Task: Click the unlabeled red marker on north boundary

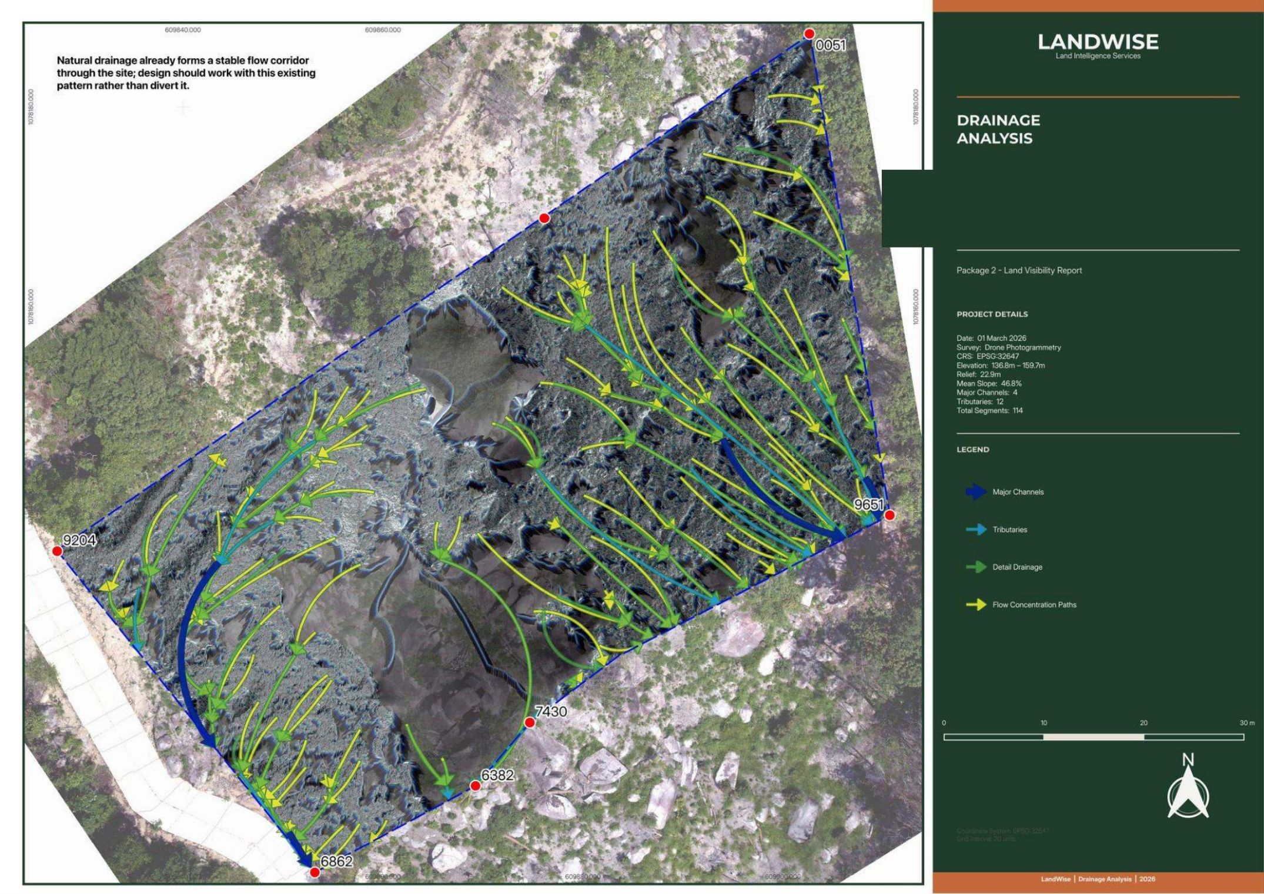Action: click(544, 219)
